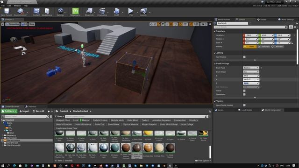Screen dimensions: 299x168
Task: Click the lock icon beside Scale values
Action: [x=292, y=43]
